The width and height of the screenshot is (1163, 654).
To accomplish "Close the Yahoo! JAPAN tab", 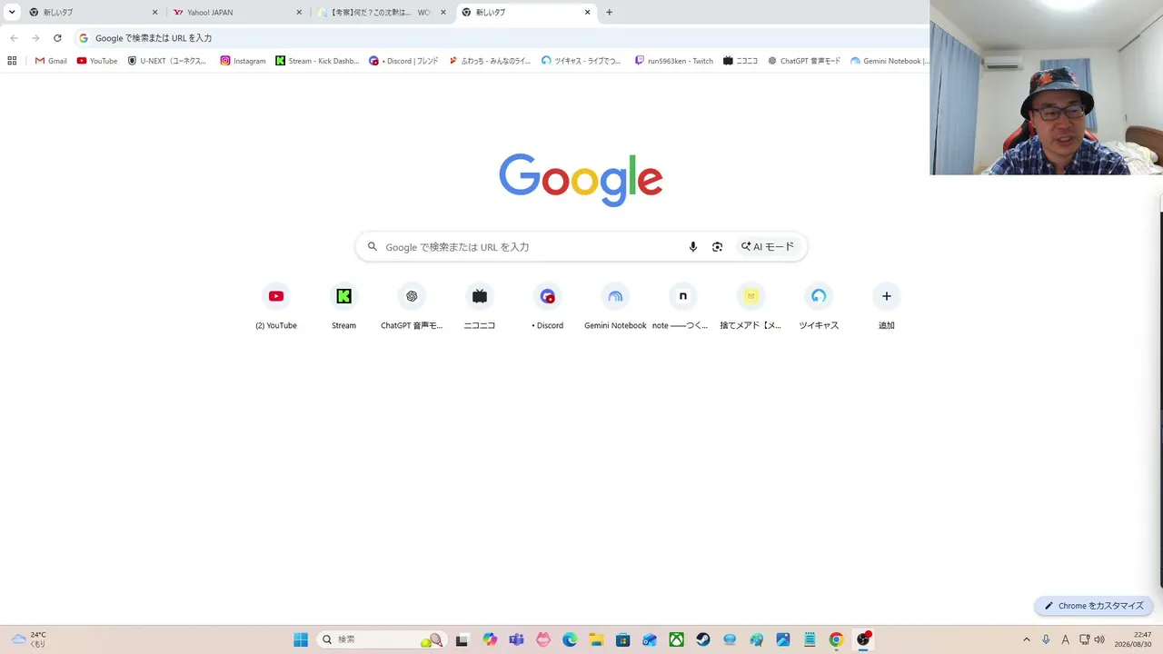I will click(x=299, y=13).
